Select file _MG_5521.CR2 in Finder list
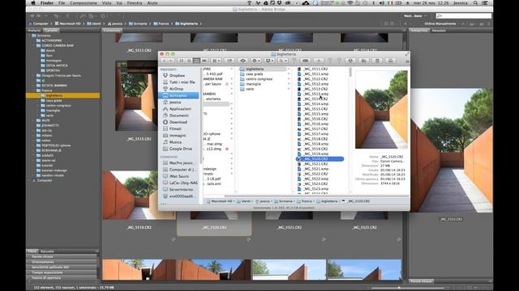Image resolution: width=519 pixels, height=291 pixels. [x=315, y=164]
